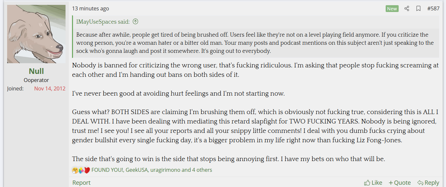The width and height of the screenshot is (446, 187).
Task: Click the Reply button text
Action: pos(432,183)
